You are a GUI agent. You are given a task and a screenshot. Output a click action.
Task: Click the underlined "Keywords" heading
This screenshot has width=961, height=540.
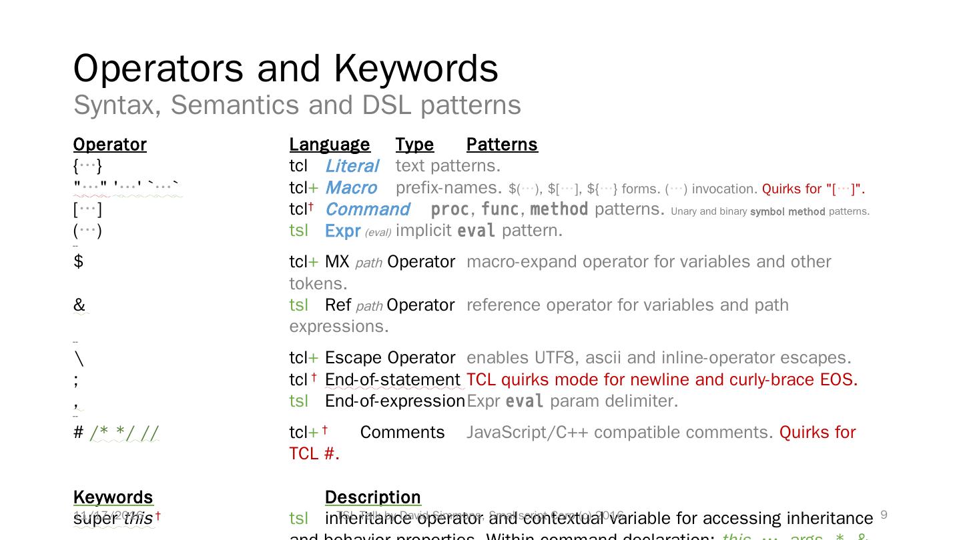pyautogui.click(x=113, y=497)
